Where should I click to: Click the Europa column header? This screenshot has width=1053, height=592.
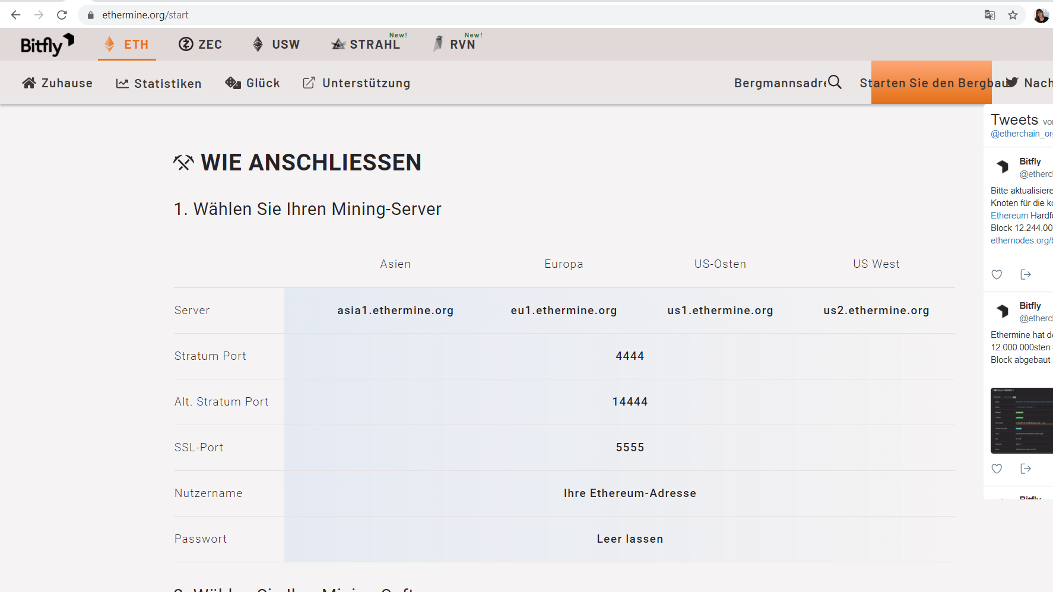click(x=564, y=264)
